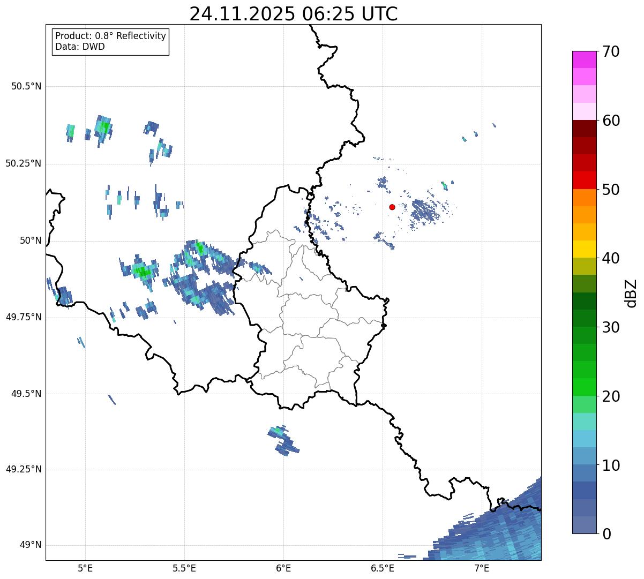Click the 49.25°N latitude label

(24, 469)
